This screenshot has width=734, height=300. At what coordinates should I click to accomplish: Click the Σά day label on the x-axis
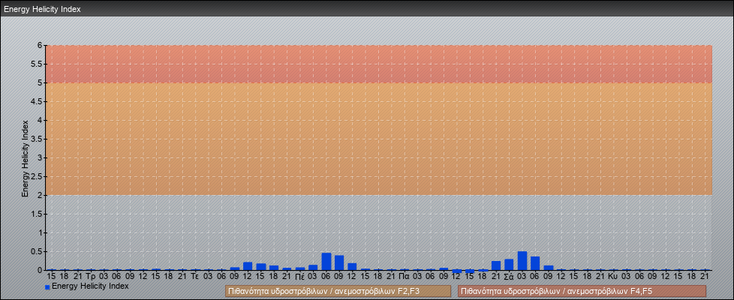click(x=510, y=277)
